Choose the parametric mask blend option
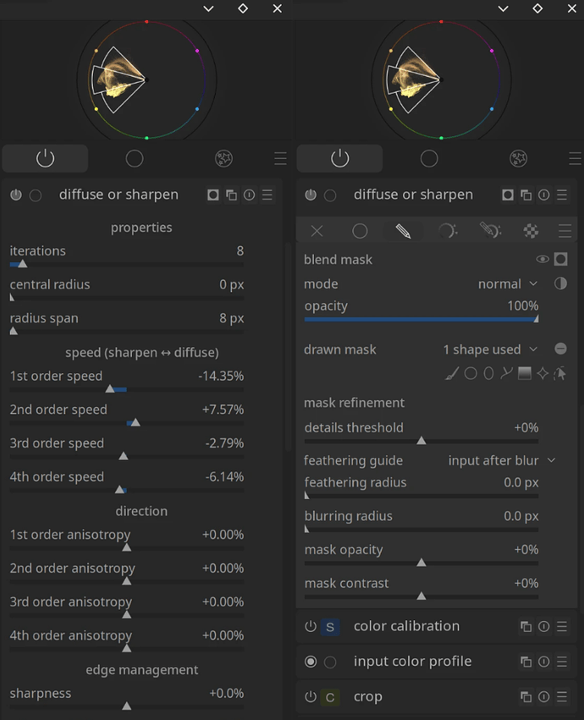 (447, 231)
